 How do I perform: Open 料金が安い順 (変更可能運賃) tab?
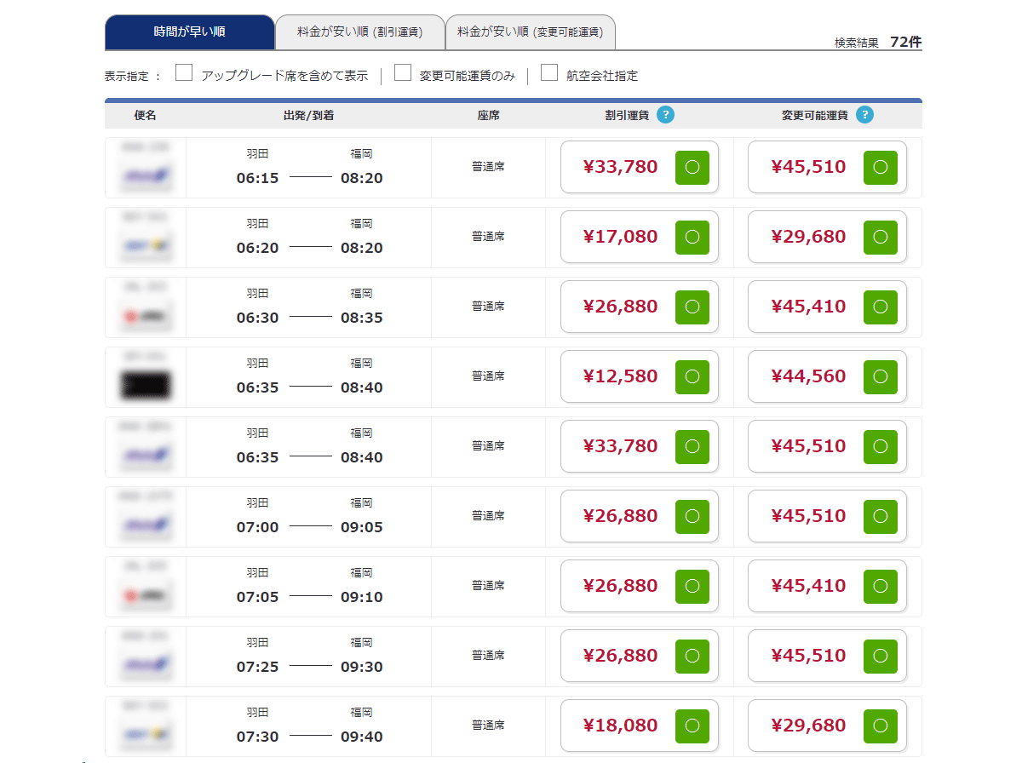(x=530, y=32)
